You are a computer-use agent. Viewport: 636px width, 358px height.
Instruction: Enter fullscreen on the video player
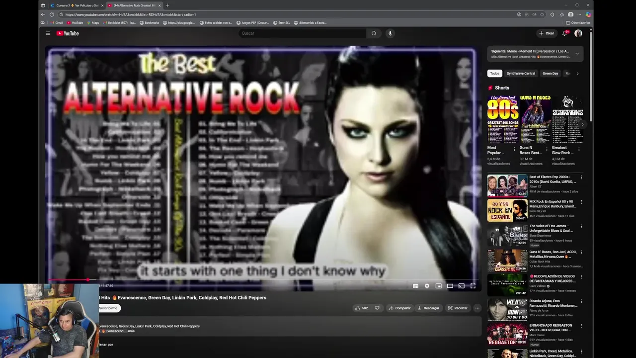[473, 286]
